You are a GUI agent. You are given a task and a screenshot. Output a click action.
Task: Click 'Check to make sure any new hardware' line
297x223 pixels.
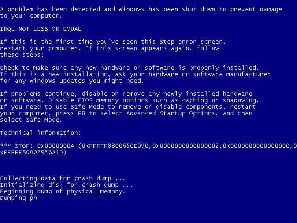point(129,68)
